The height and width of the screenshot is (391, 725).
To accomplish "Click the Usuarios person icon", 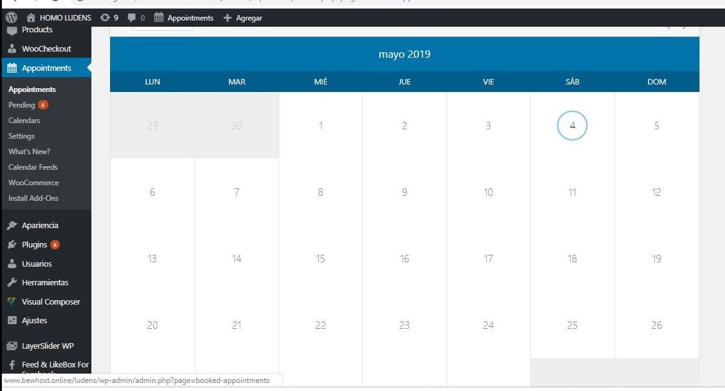I will pos(12,264).
